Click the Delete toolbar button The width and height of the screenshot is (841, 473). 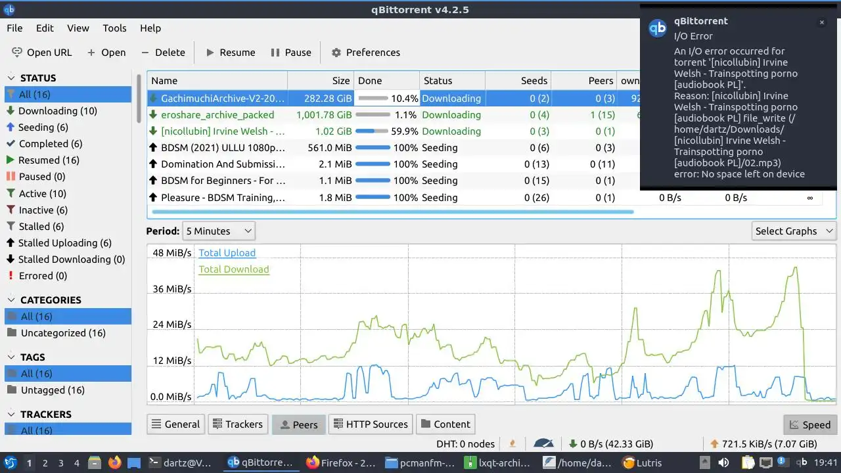pos(163,53)
